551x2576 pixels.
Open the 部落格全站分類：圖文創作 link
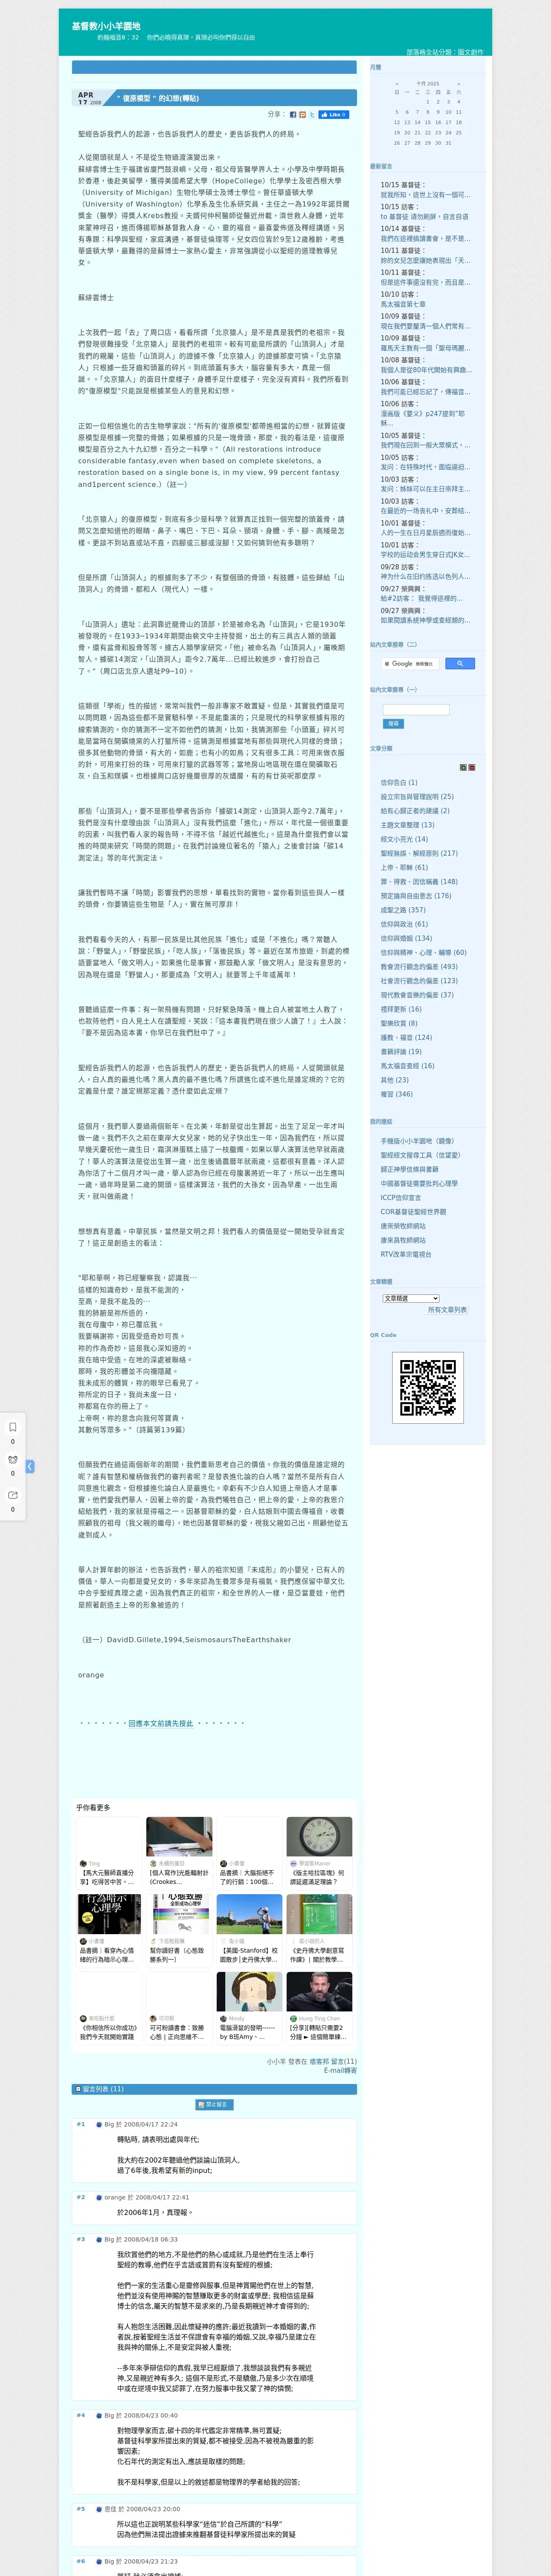tap(444, 52)
